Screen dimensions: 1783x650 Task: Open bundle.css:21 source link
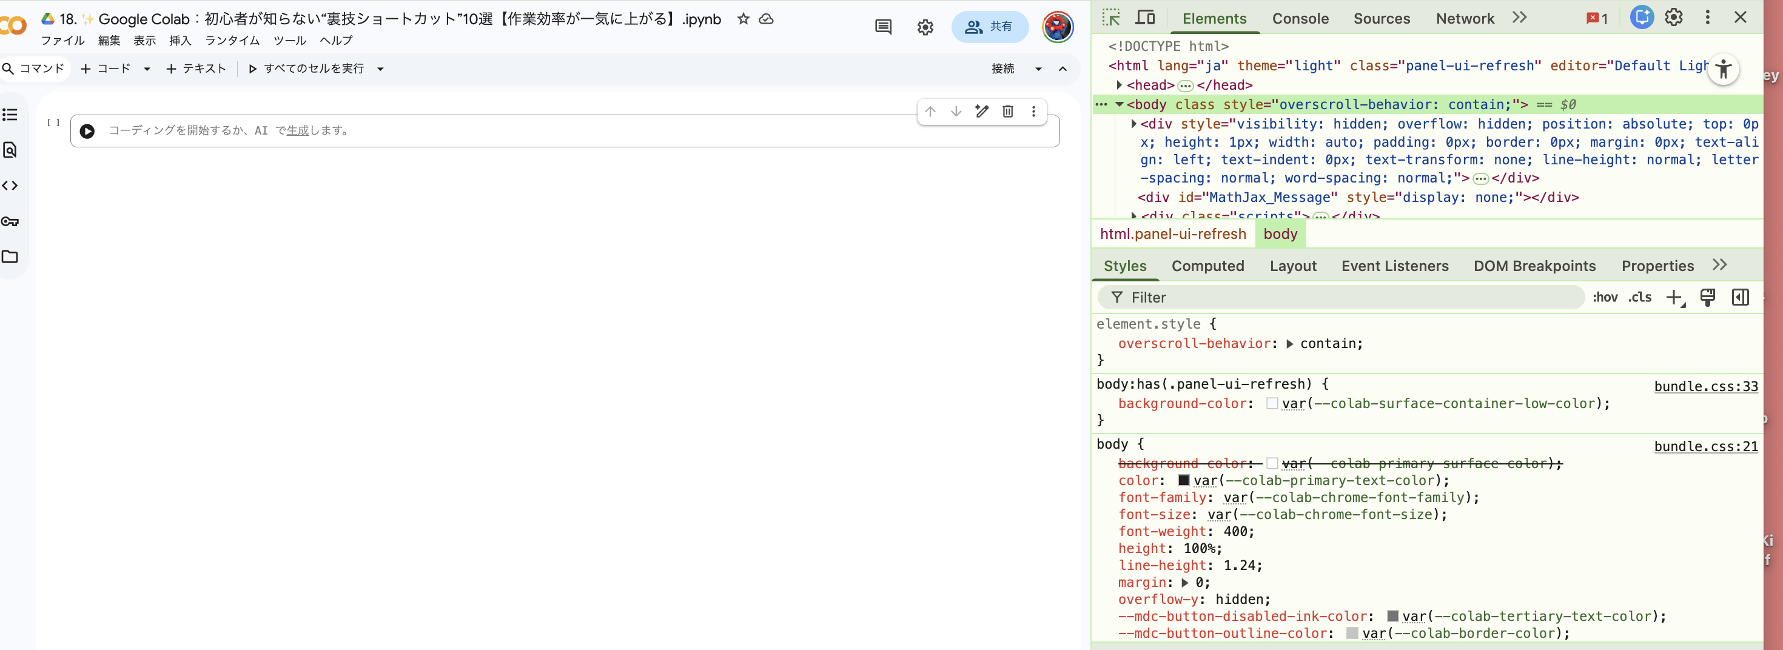(x=1705, y=446)
